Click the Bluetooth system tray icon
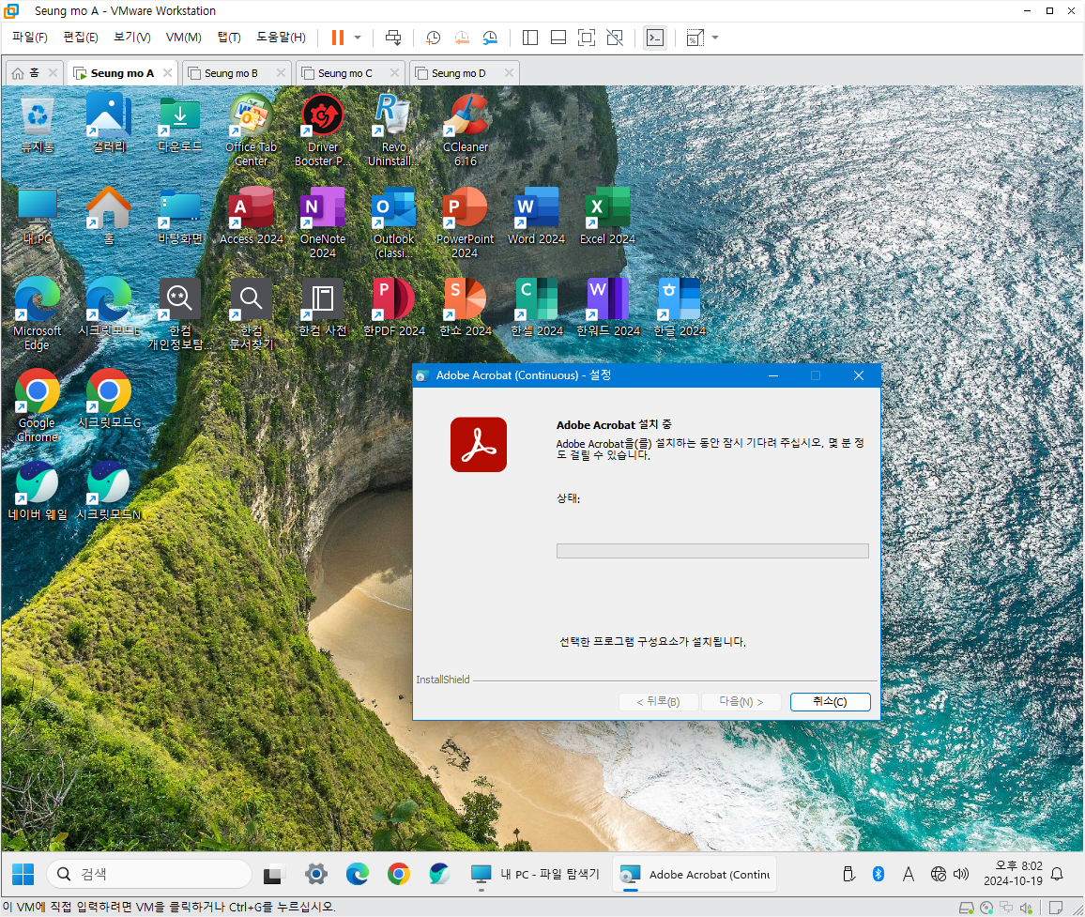This screenshot has width=1085, height=917. pyautogui.click(x=879, y=874)
